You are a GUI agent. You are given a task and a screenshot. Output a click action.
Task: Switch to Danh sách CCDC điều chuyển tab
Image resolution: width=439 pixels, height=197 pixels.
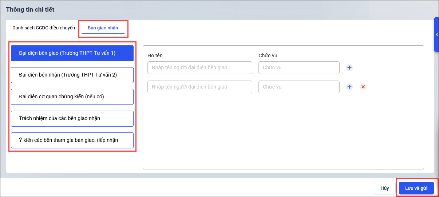click(43, 28)
